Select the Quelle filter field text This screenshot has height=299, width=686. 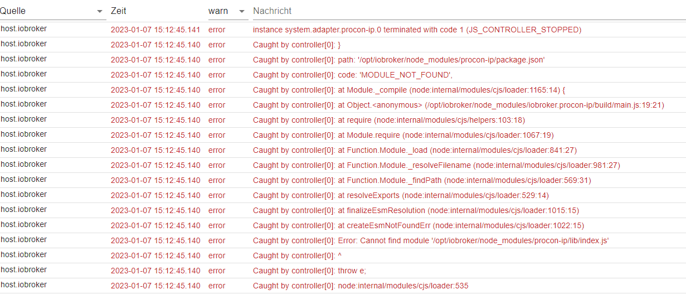[x=13, y=11]
